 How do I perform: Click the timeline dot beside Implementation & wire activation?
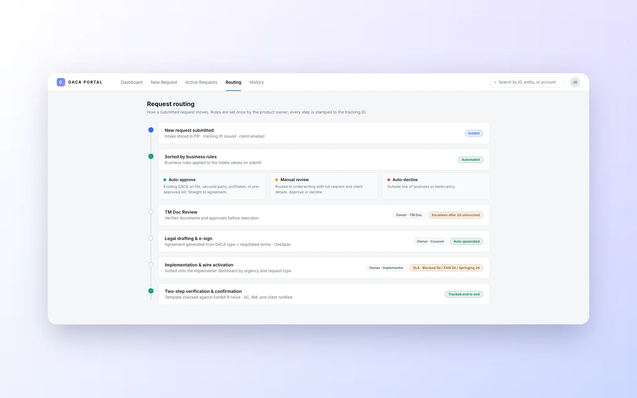coord(151,265)
